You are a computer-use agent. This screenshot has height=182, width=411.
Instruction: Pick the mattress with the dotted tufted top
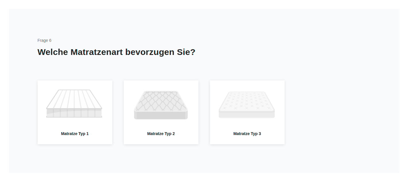(247, 105)
